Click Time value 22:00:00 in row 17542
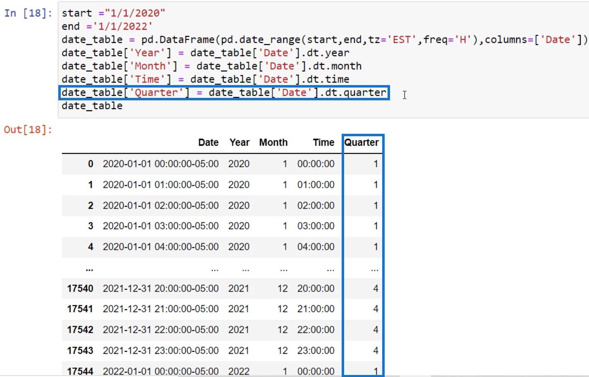The image size is (589, 377). [316, 330]
